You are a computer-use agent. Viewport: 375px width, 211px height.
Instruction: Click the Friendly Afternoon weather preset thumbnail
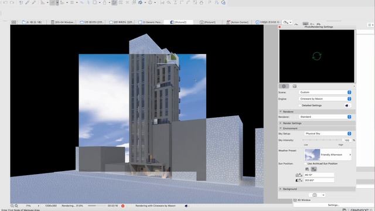[312, 155]
